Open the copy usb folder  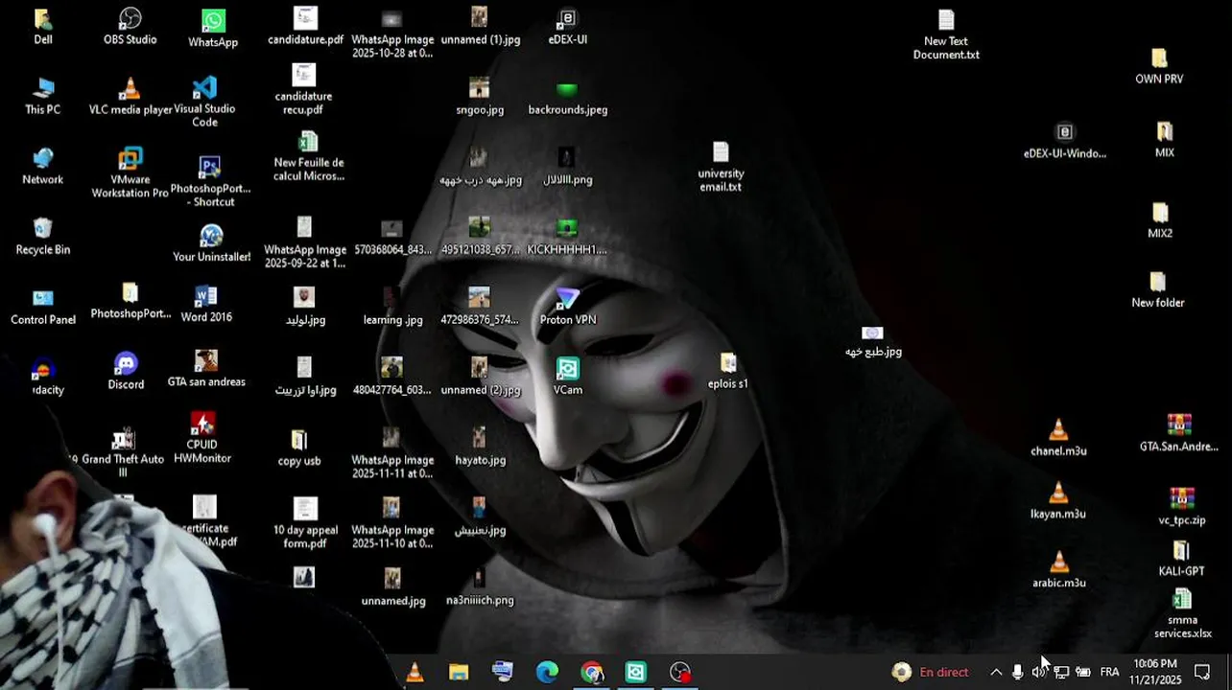(299, 448)
